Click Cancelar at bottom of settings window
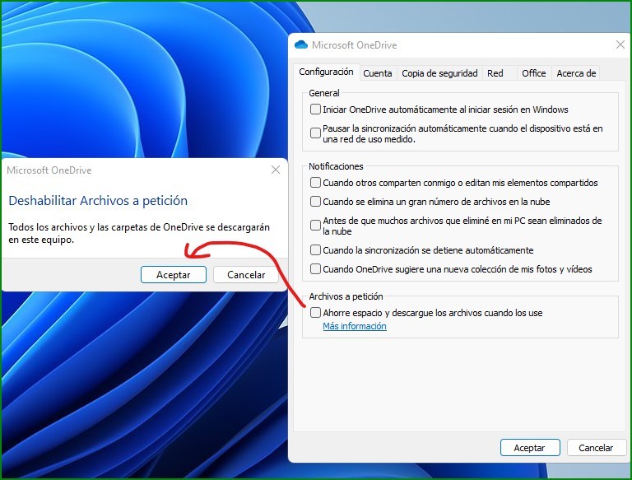 pos(597,448)
